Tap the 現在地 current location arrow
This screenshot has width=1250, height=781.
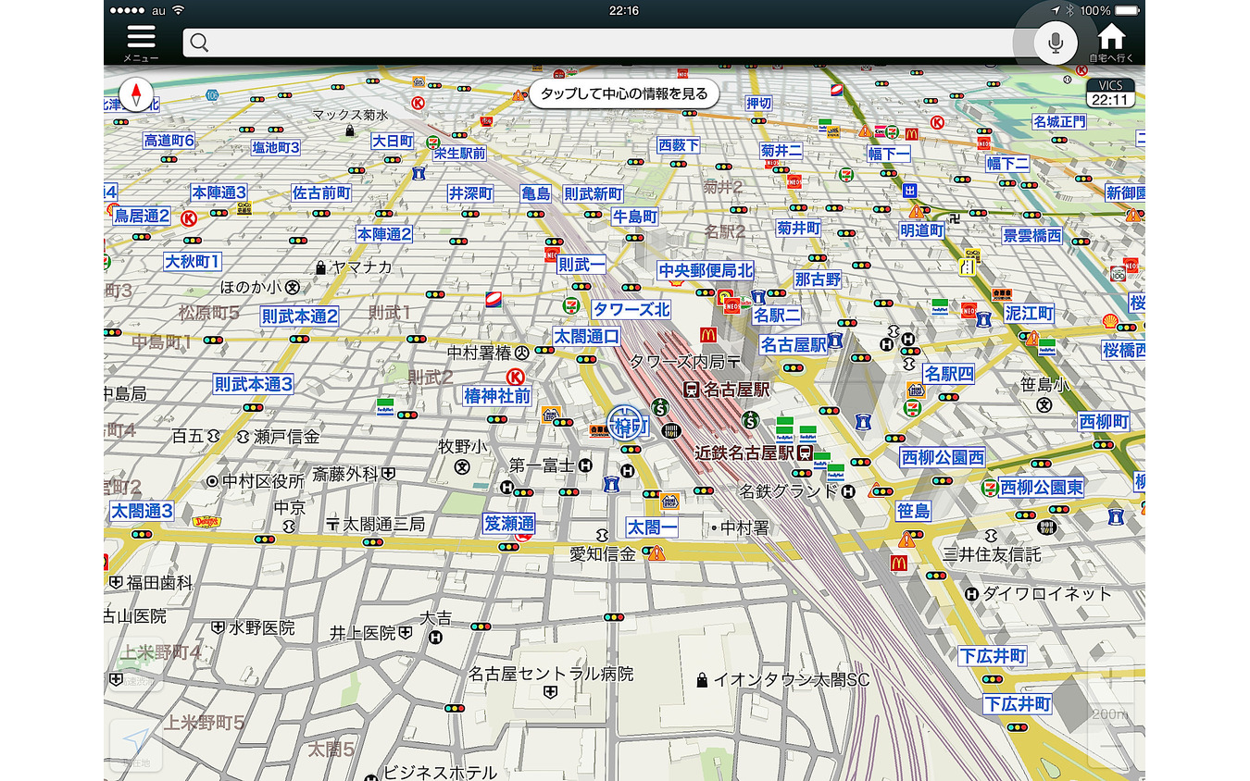coord(135,745)
